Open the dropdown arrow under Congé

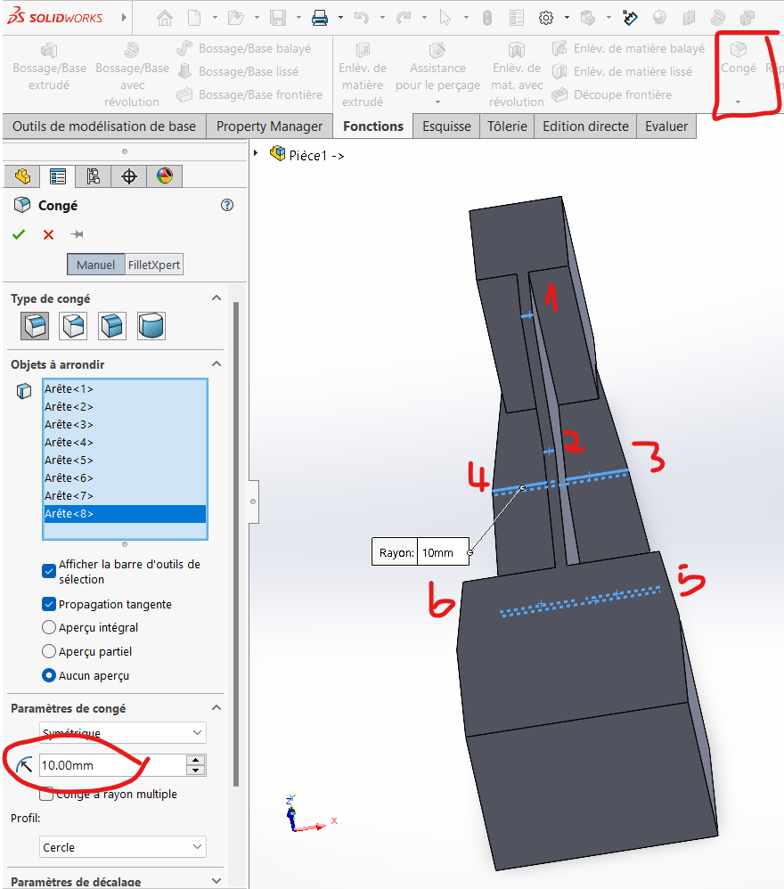tap(738, 102)
